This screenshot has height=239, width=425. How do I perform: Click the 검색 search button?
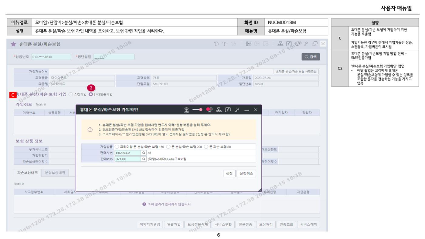click(311, 57)
